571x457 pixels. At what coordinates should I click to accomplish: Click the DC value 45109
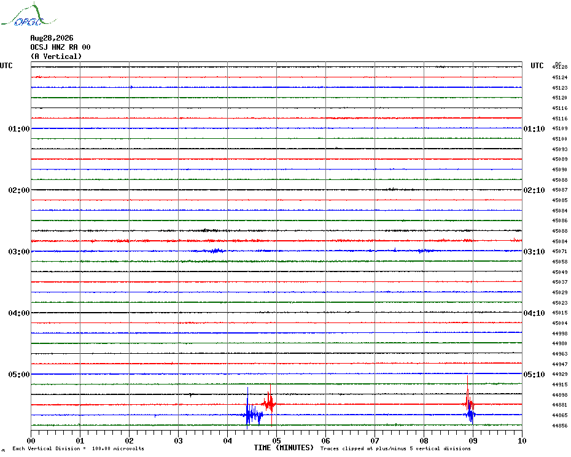[560, 128]
